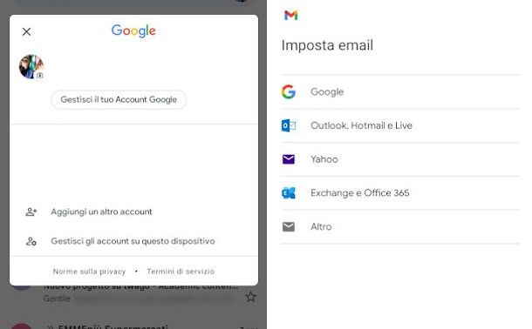Open the Nuovo progetto email in inbox
The image size is (532, 329).
(140, 292)
